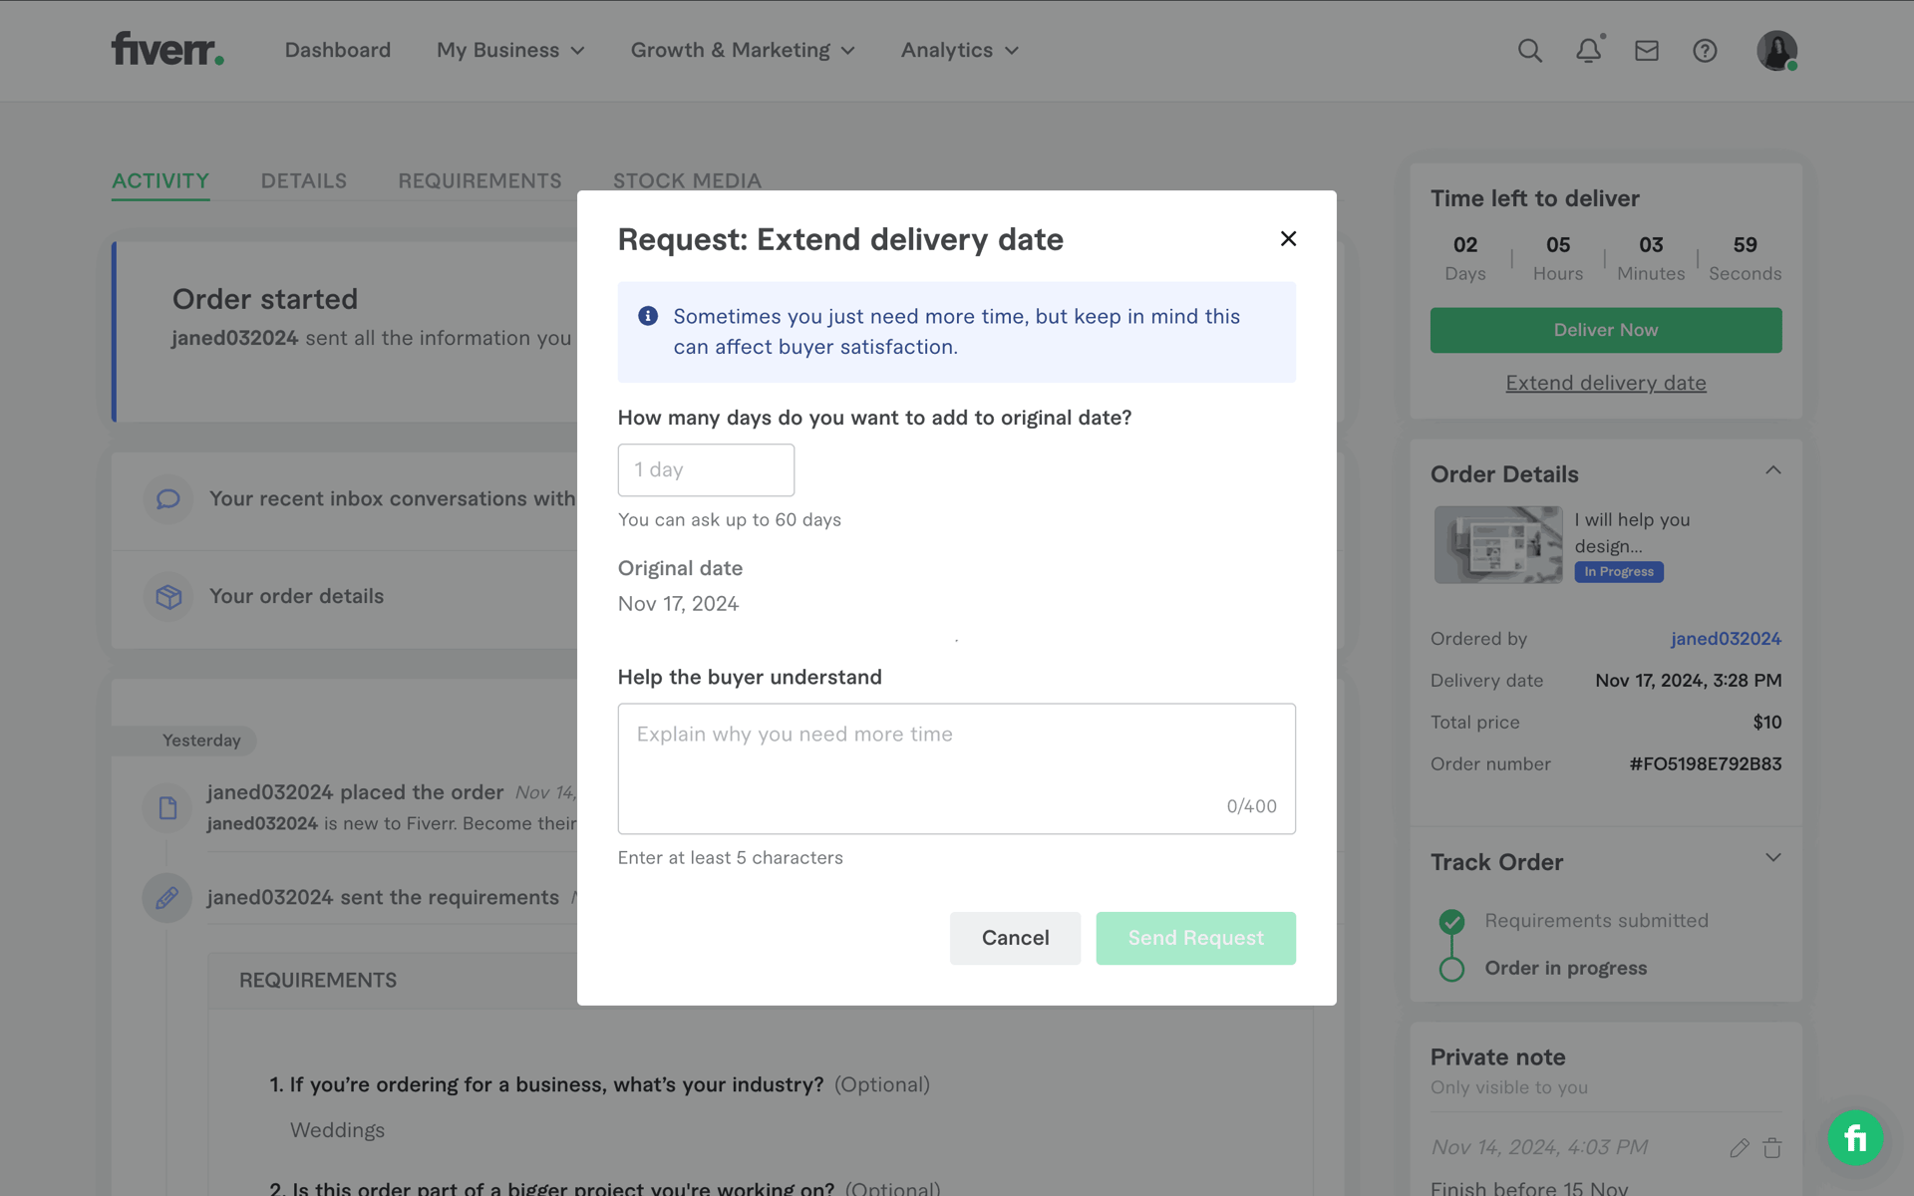Click the info icon in the blue notice

click(648, 316)
